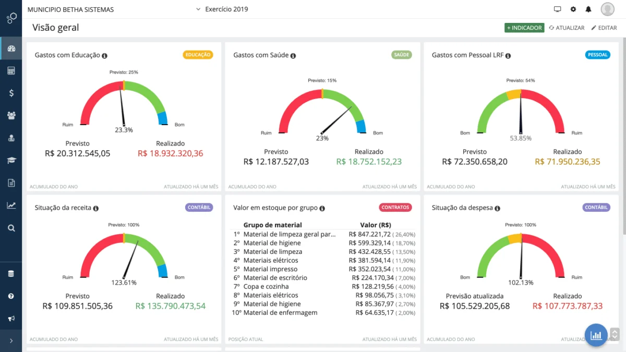Select the Copa e cozinha row
The height and width of the screenshot is (352, 626).
[x=324, y=286]
